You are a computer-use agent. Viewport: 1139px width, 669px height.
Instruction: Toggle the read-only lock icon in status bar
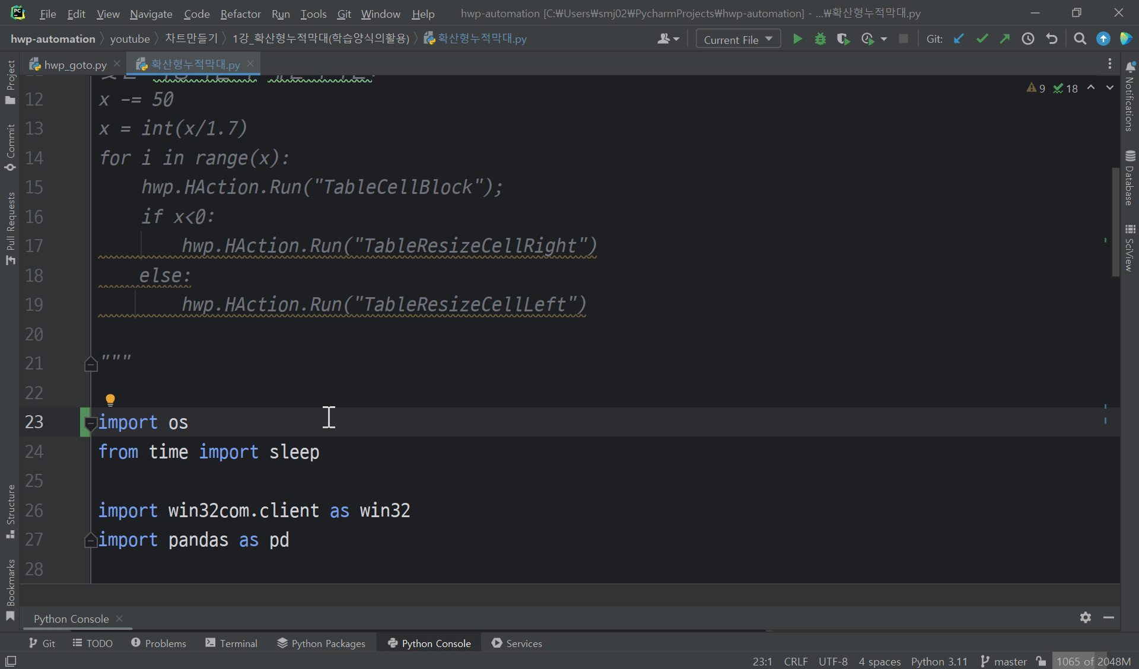[1041, 661]
